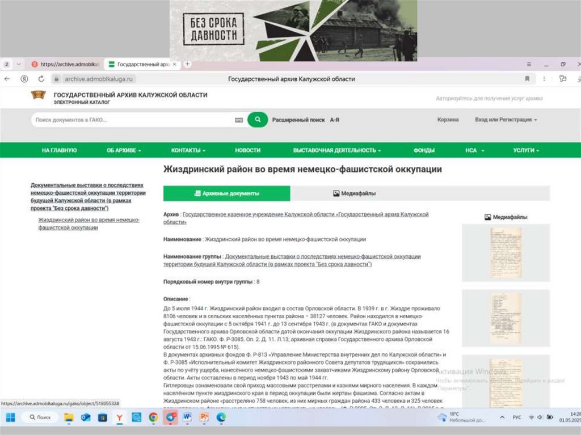Image resolution: width=581 pixels, height=435 pixels.
Task: Go to "Корзина" link
Action: [448, 120]
